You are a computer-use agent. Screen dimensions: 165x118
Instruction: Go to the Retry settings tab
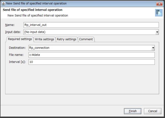tap(67, 39)
